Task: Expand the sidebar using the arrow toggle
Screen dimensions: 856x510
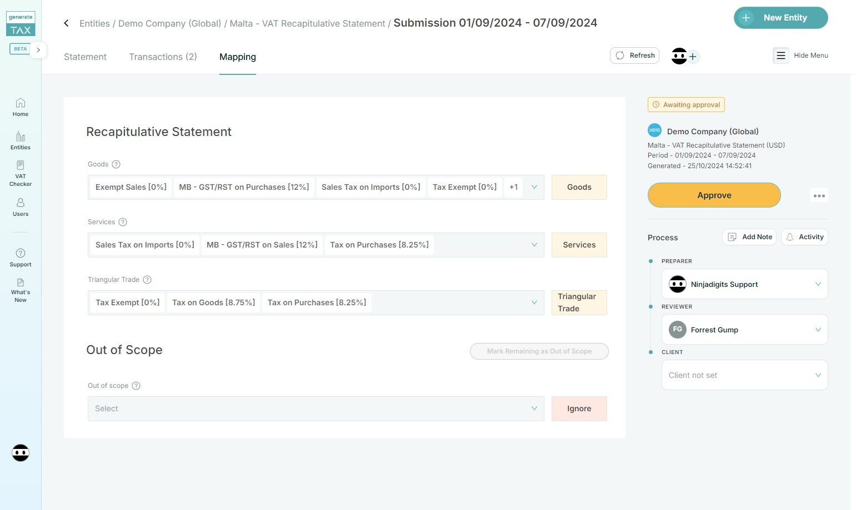Action: point(38,49)
